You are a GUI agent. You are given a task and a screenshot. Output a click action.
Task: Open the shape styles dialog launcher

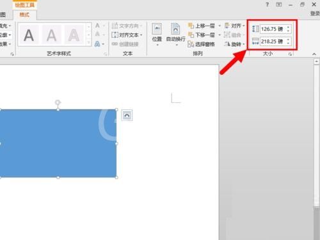pos(12,54)
